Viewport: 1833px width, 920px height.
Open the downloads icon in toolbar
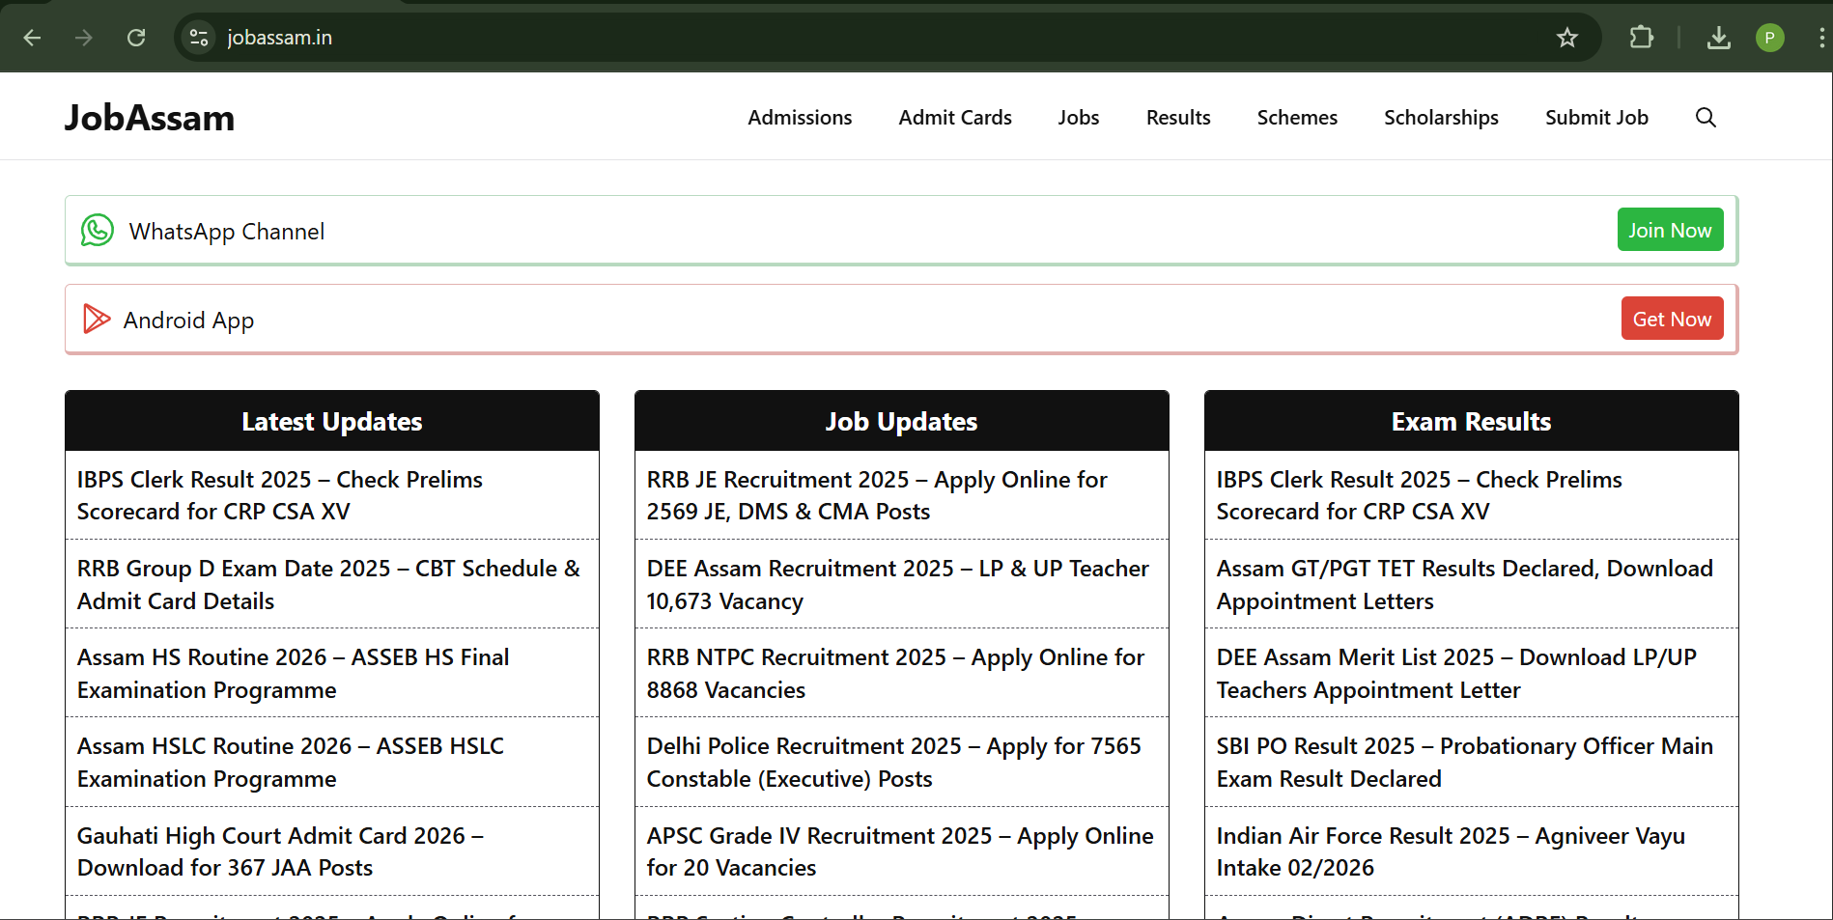click(x=1718, y=38)
